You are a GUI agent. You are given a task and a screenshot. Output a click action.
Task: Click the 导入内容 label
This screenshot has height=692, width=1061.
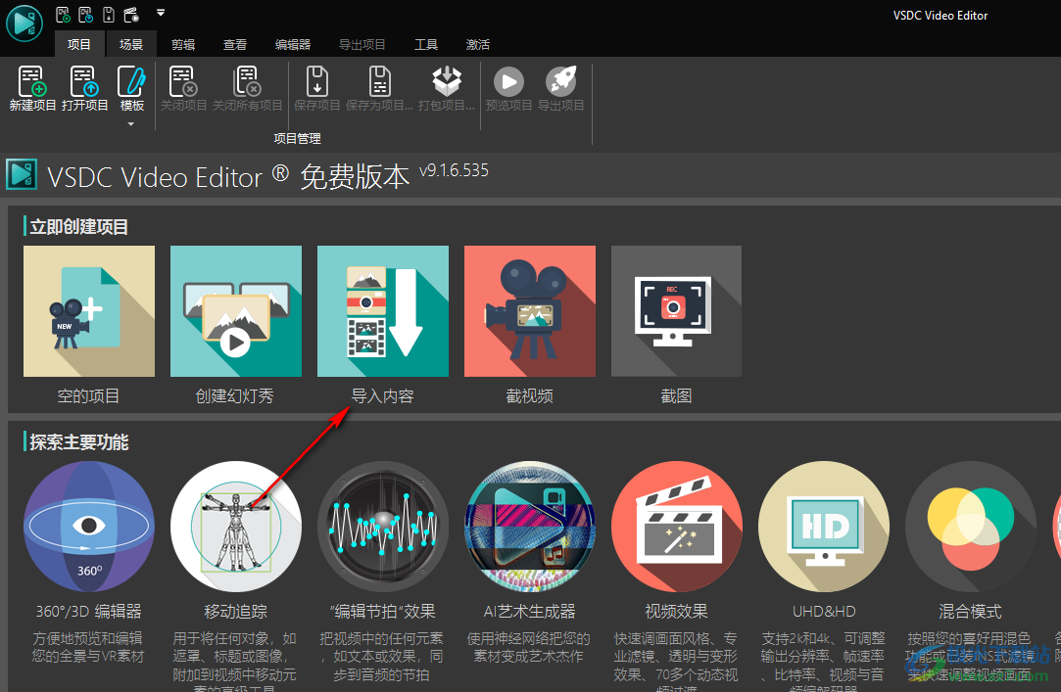coord(382,396)
